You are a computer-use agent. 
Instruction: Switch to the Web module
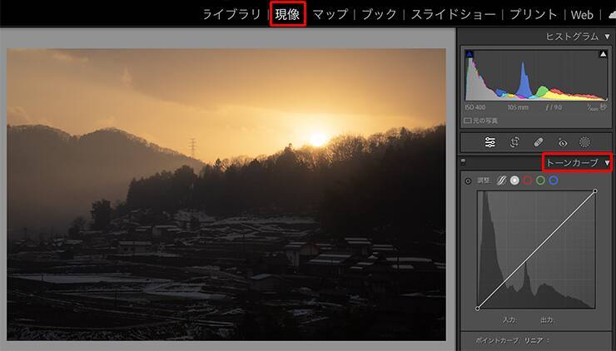pos(582,15)
